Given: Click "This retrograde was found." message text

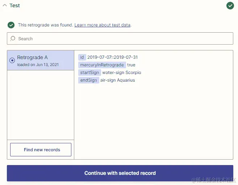Looking at the screenshot, I should point(46,25).
